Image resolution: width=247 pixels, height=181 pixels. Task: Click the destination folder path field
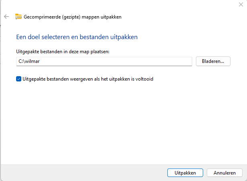point(104,61)
